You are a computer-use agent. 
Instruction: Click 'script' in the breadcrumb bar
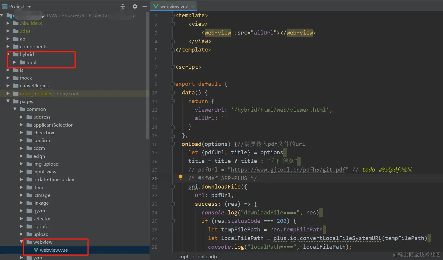point(182,256)
